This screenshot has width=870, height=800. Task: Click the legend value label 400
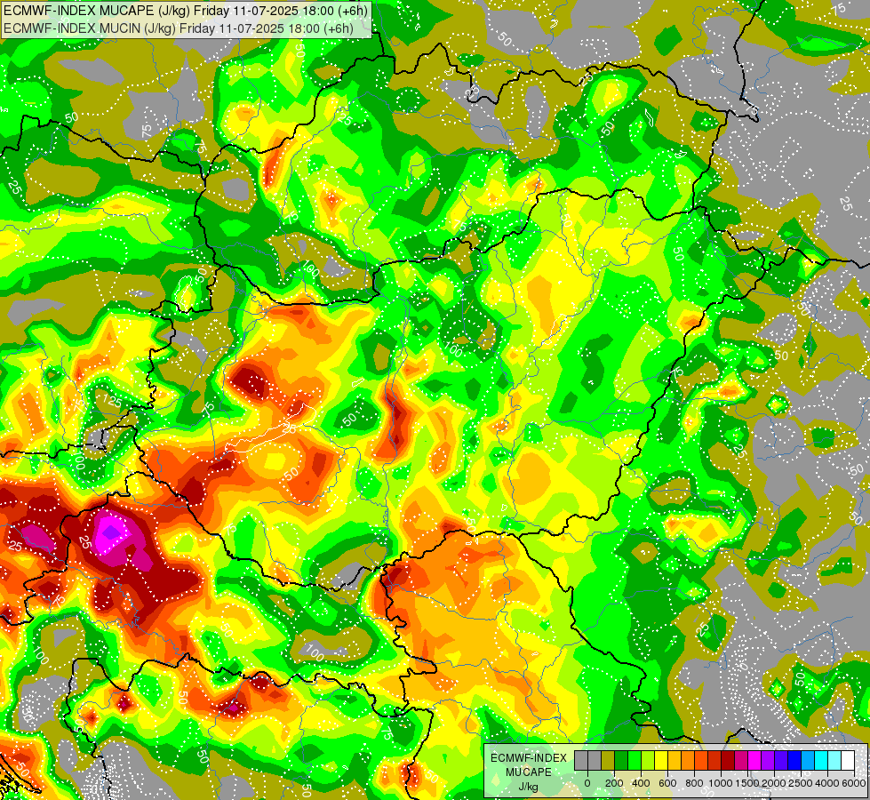coord(641,783)
